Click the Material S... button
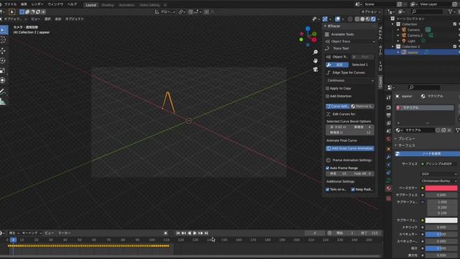Screen dimensions: 460x259 coord(362,106)
